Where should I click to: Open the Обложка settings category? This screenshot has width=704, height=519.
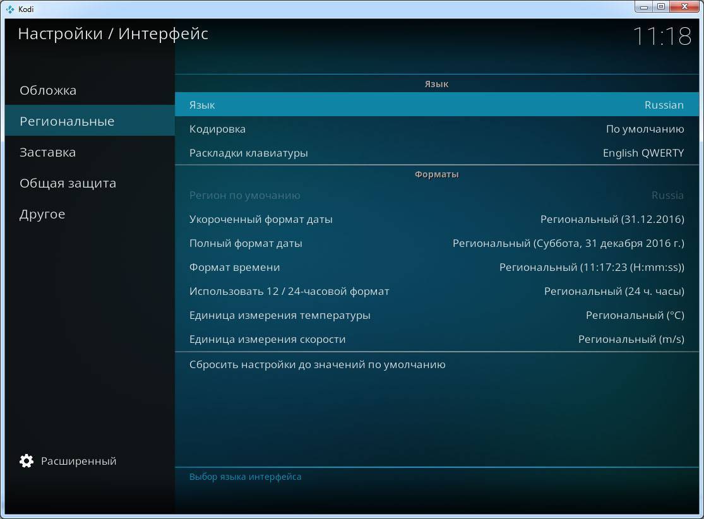(x=48, y=90)
